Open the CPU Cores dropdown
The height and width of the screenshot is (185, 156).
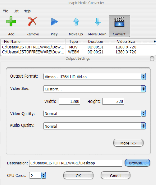click(38, 176)
